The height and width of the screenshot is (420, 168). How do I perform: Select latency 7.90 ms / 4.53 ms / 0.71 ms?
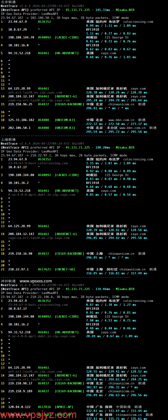point(111,320)
